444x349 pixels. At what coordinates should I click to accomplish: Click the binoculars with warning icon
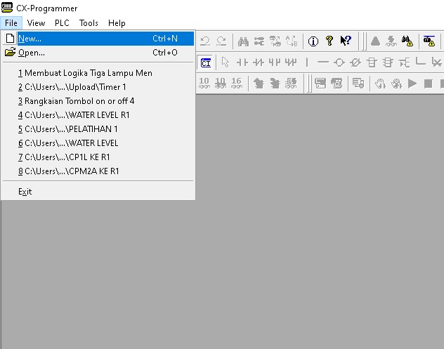coord(407,41)
